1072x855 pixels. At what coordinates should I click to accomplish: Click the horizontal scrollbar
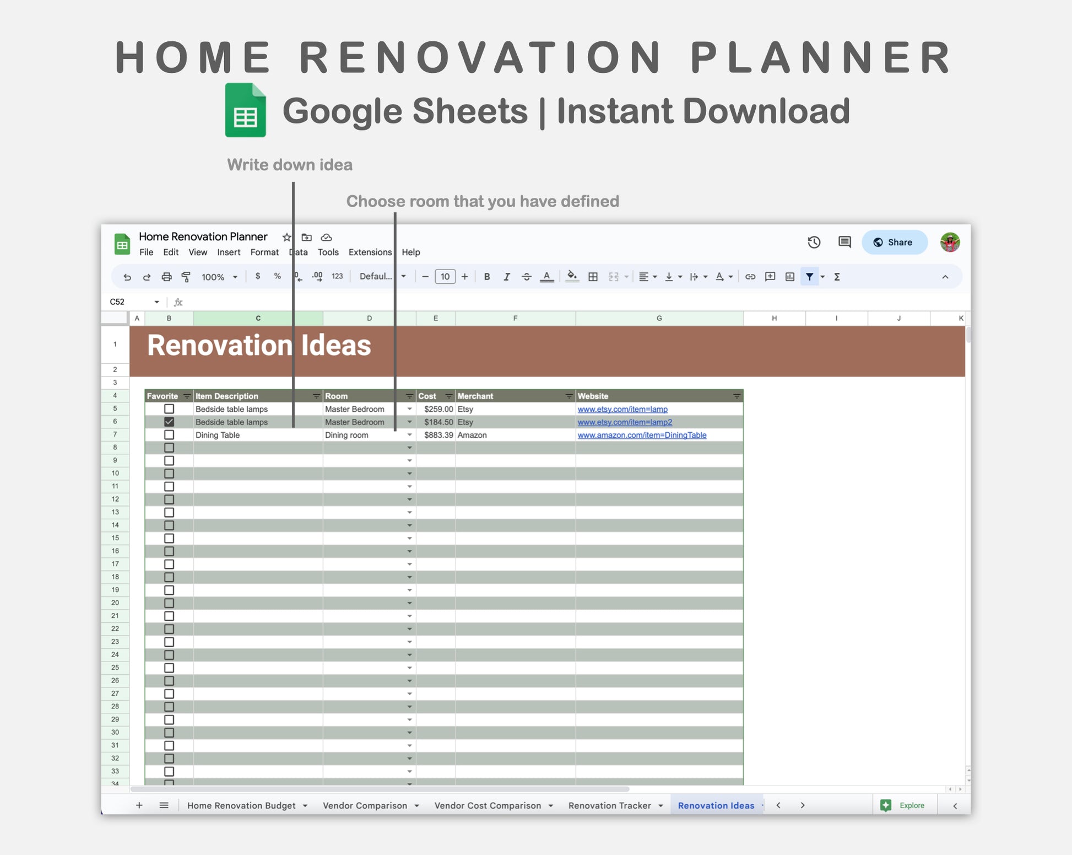click(x=380, y=789)
